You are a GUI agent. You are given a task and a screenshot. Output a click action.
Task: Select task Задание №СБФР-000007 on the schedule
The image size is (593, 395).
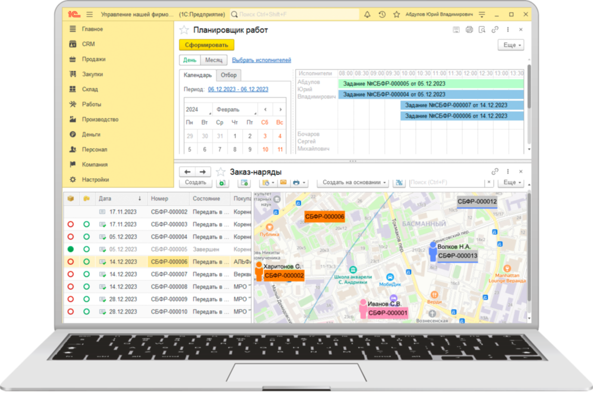pyautogui.click(x=462, y=105)
